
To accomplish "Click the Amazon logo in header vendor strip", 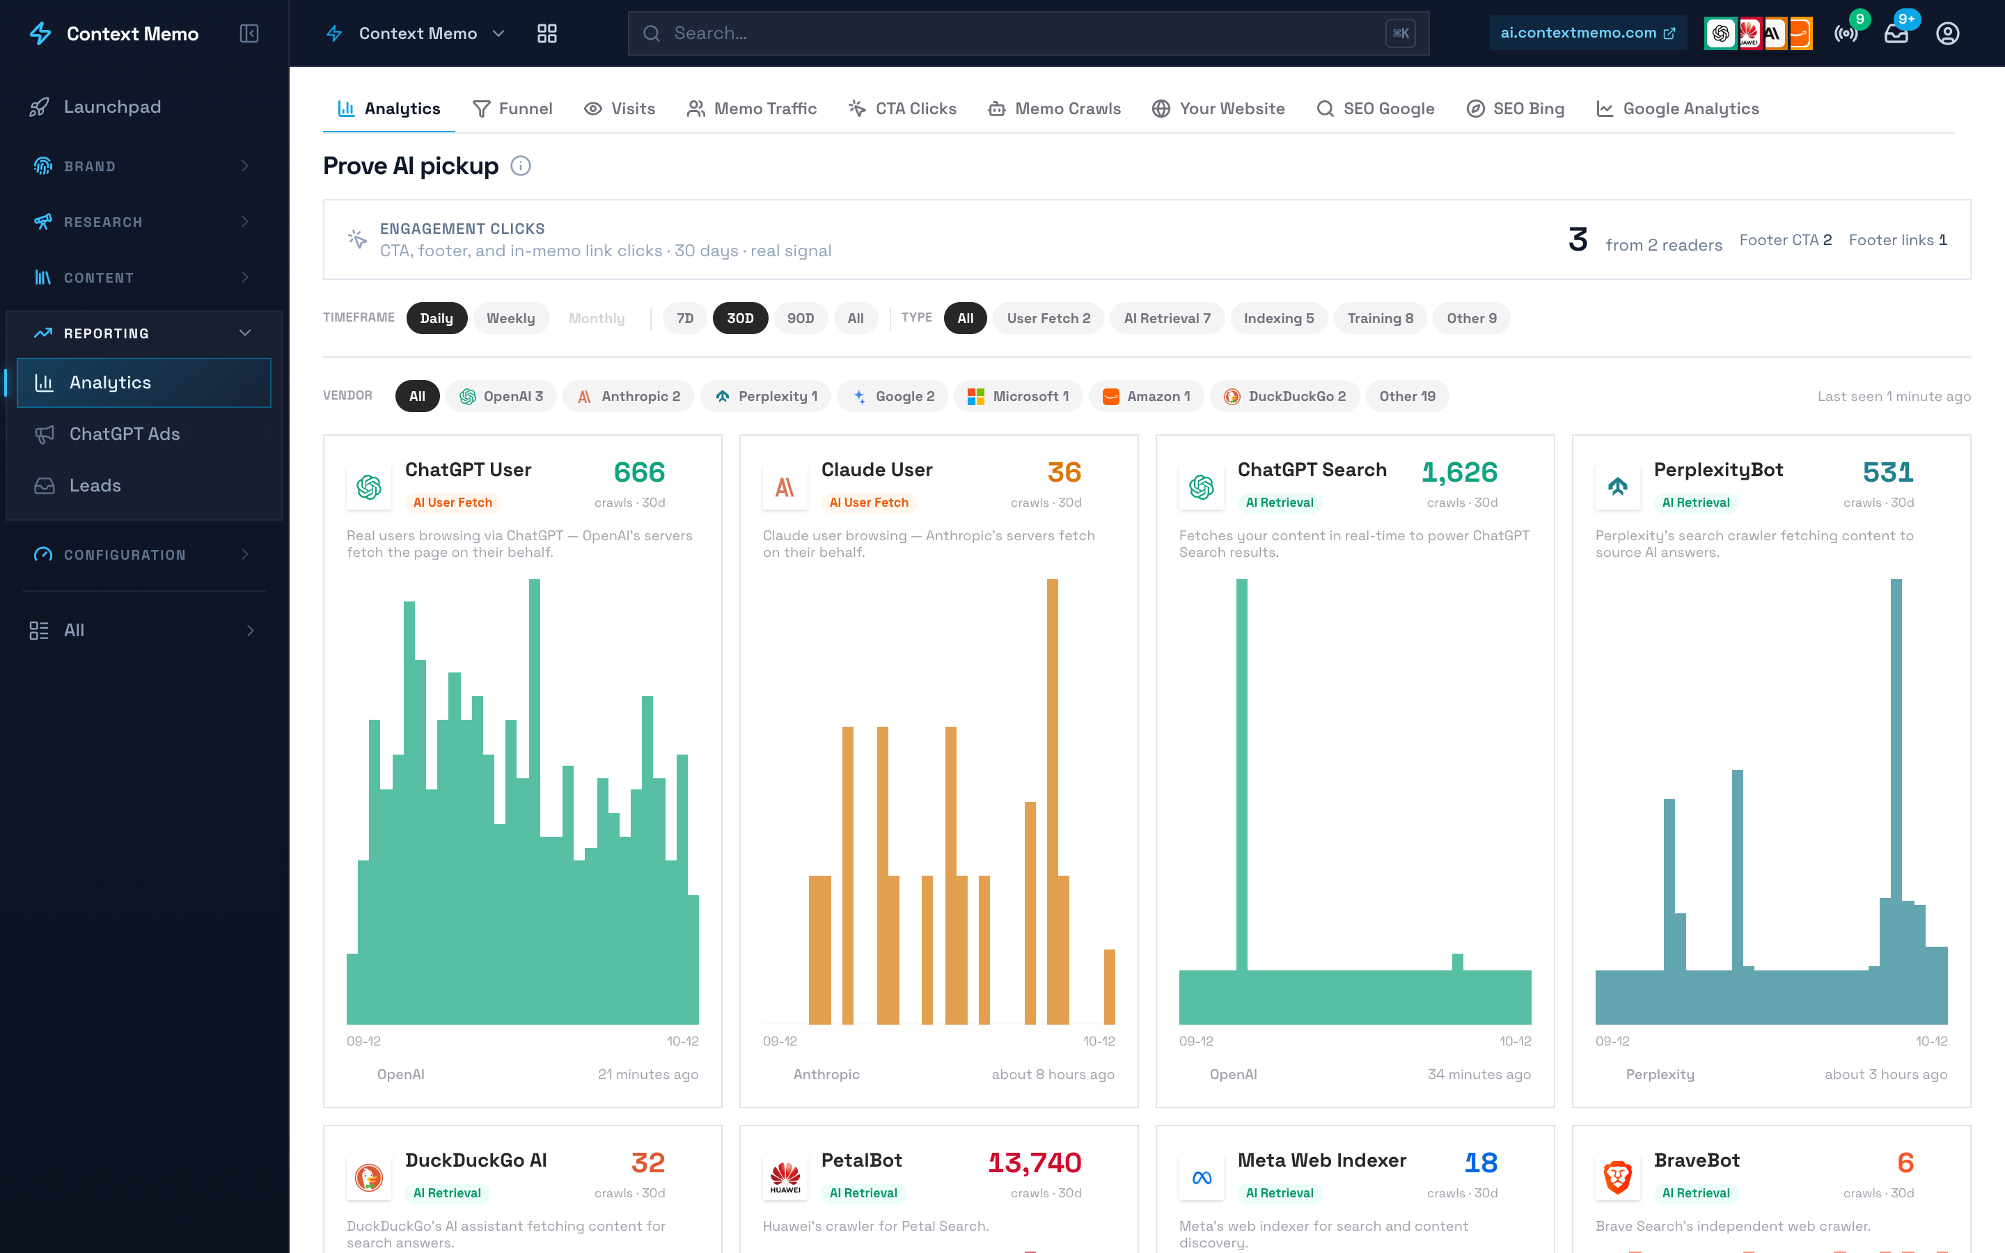I will click(x=1800, y=33).
